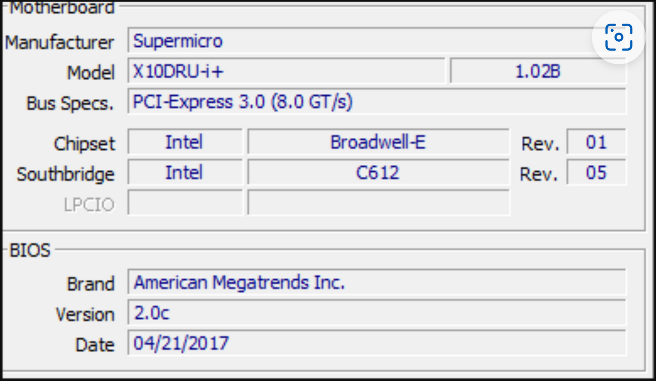Click the visual search lens icon
The width and height of the screenshot is (656, 381).
click(x=618, y=37)
